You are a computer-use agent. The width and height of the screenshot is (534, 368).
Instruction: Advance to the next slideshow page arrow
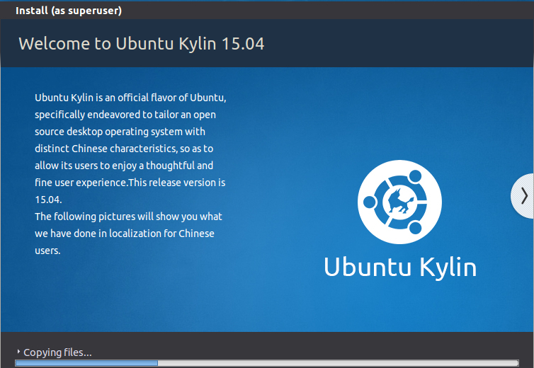[x=523, y=196]
